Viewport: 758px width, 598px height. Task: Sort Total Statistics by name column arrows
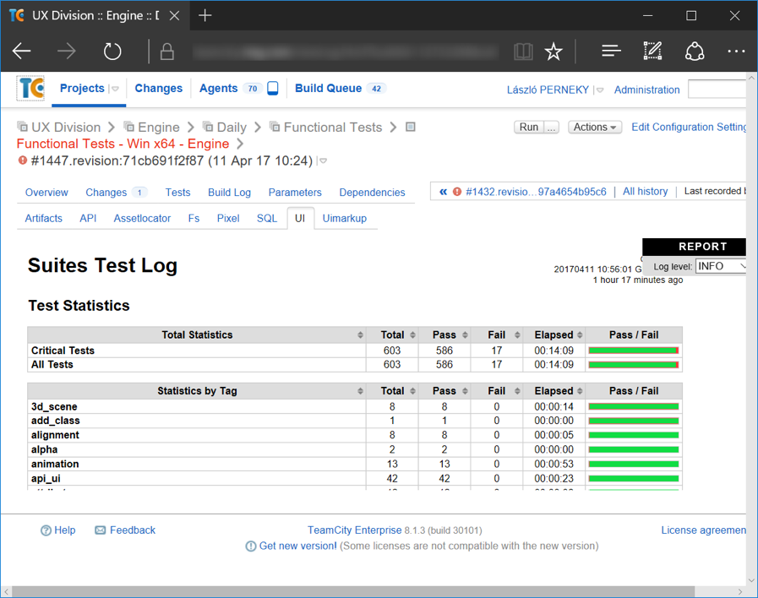pos(360,335)
